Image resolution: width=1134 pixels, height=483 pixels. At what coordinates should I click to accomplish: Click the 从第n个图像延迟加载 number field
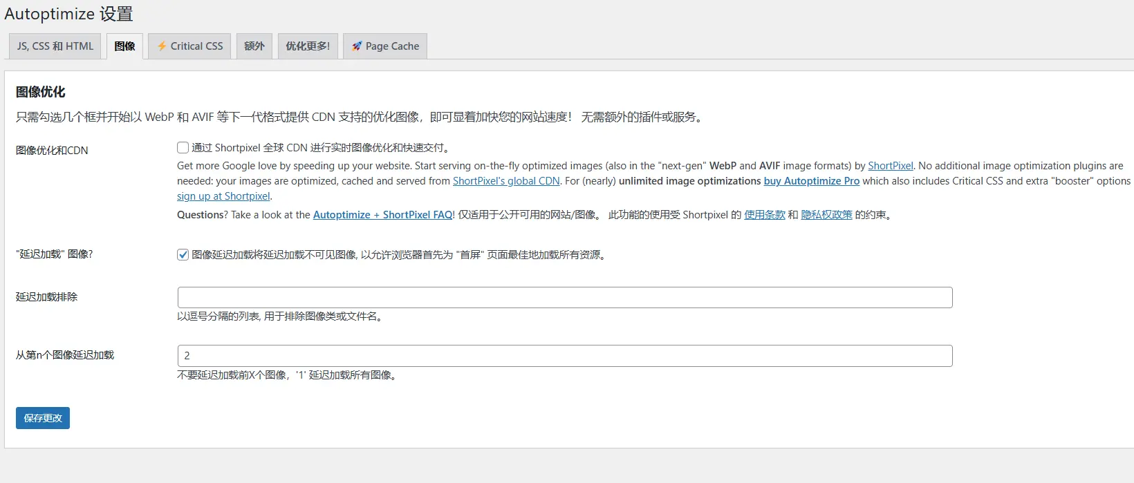565,355
